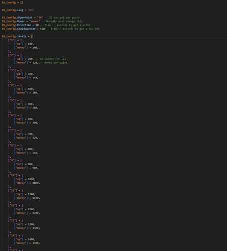Click the money value 180
Image resolution: width=227 pixels, height=251 pixels.
click(x=35, y=108)
